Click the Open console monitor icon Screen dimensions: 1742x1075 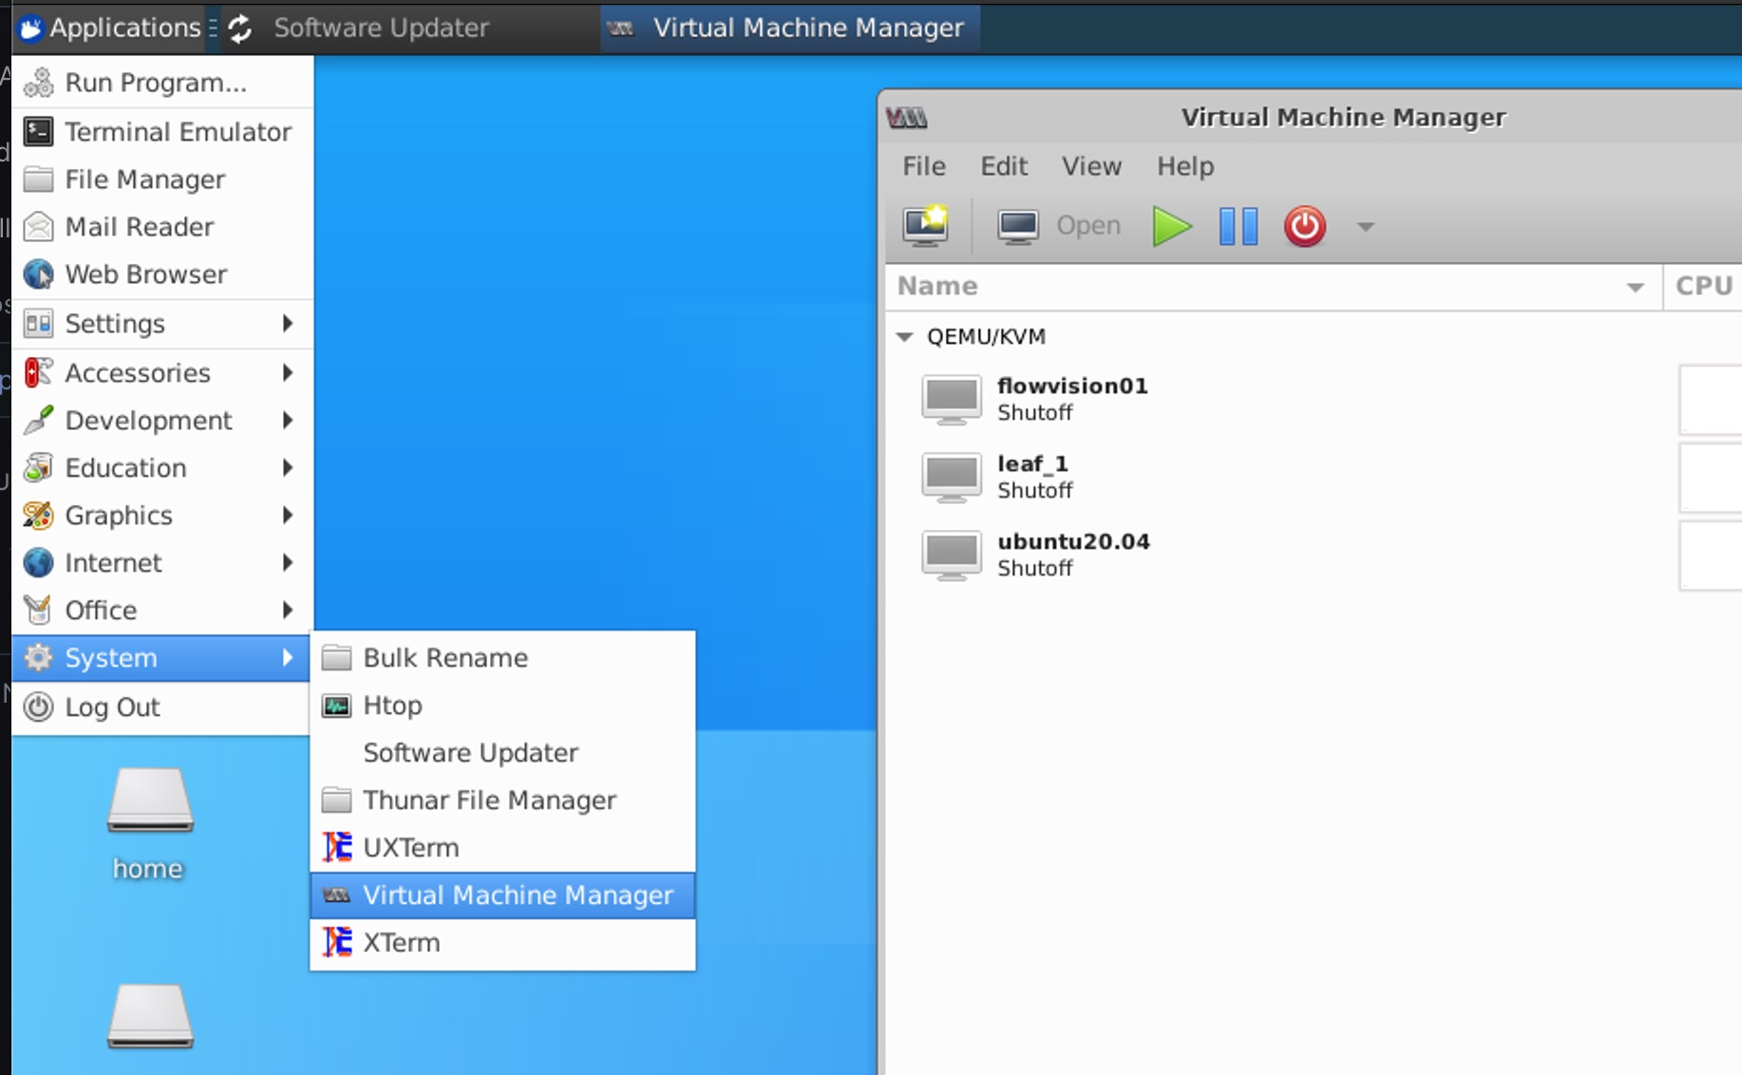tap(1017, 226)
